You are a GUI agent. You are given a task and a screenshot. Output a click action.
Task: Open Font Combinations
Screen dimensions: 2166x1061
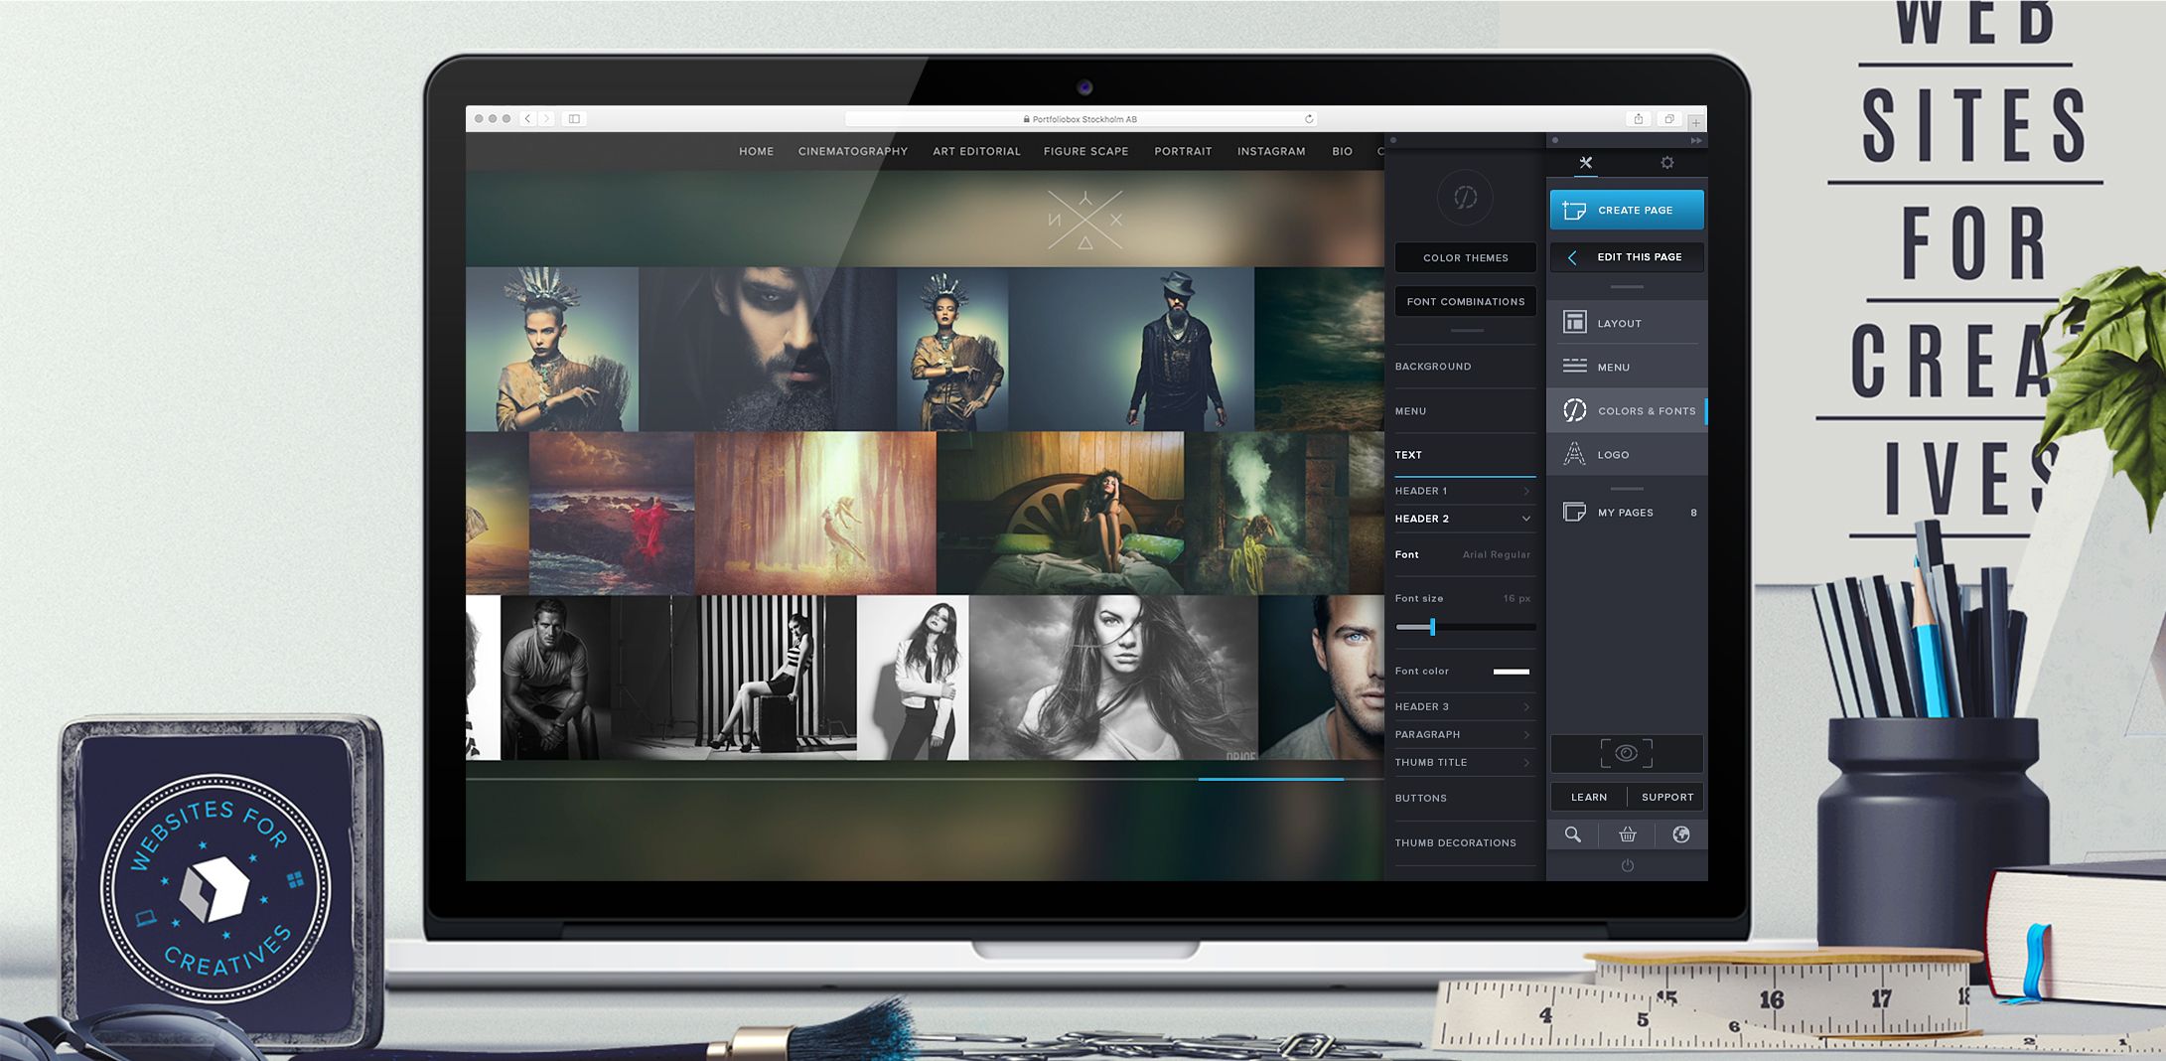(x=1465, y=301)
